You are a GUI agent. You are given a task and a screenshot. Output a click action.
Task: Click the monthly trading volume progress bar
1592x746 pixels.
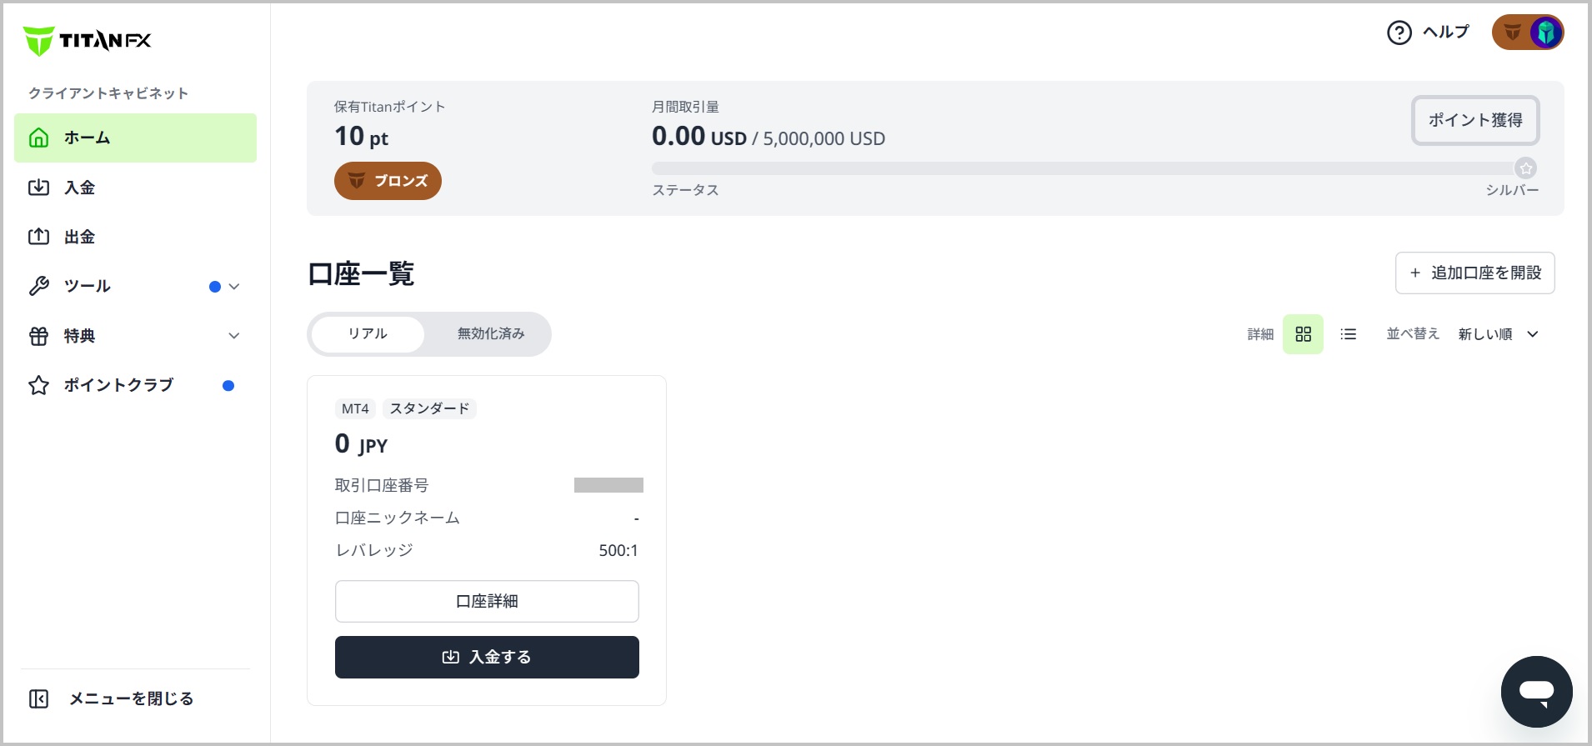[x=1082, y=168]
